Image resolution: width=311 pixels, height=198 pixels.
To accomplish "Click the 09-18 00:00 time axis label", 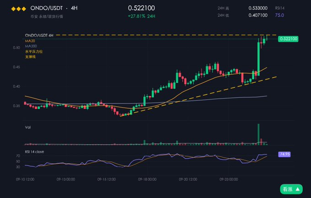I will coord(147,179).
